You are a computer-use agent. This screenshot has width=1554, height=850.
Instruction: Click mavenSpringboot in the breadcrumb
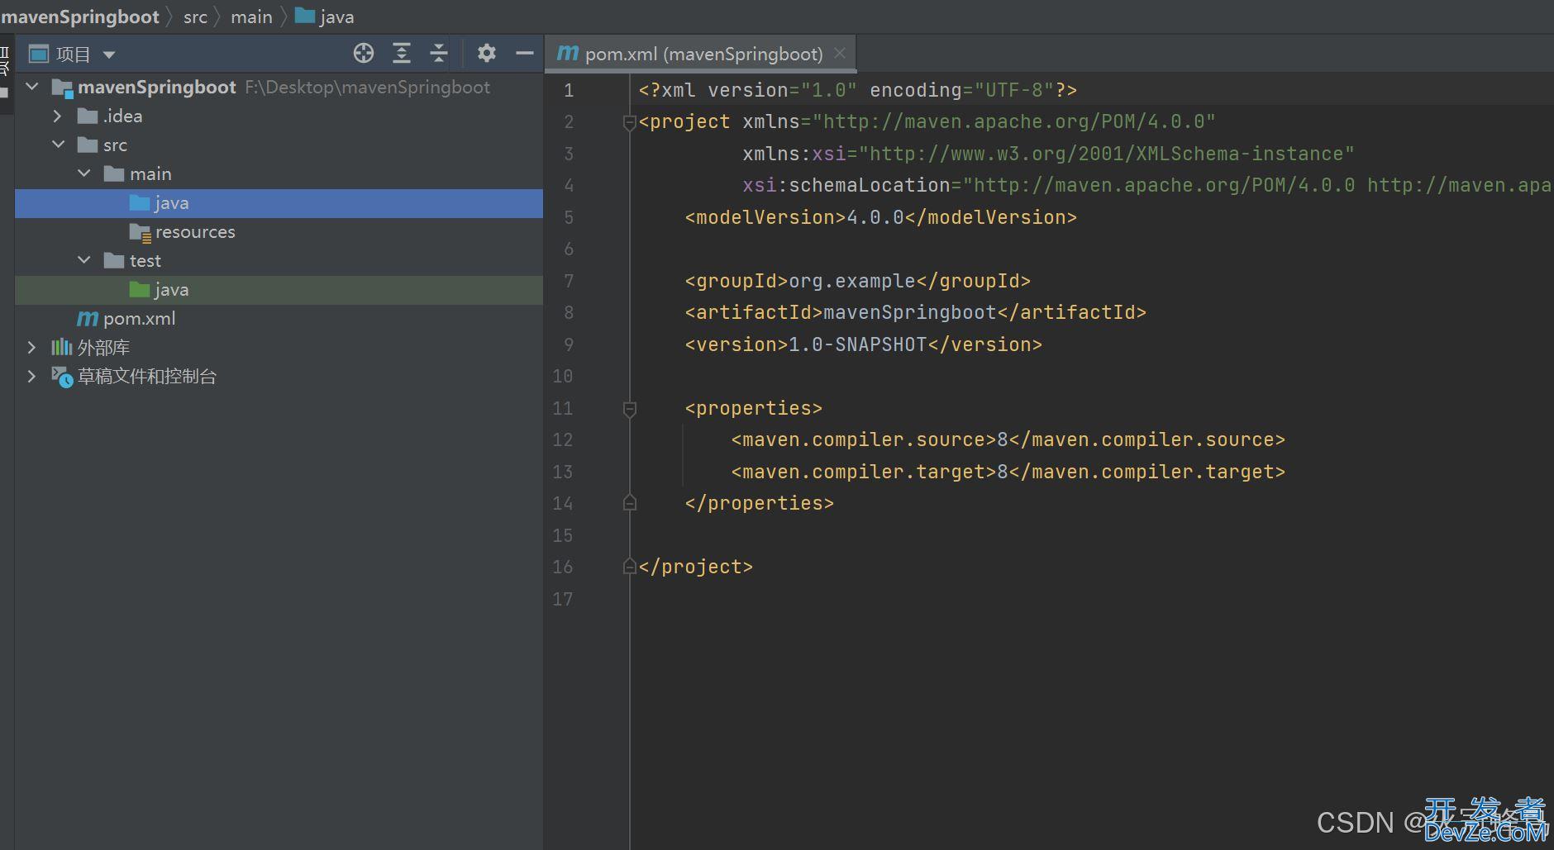[x=79, y=17]
